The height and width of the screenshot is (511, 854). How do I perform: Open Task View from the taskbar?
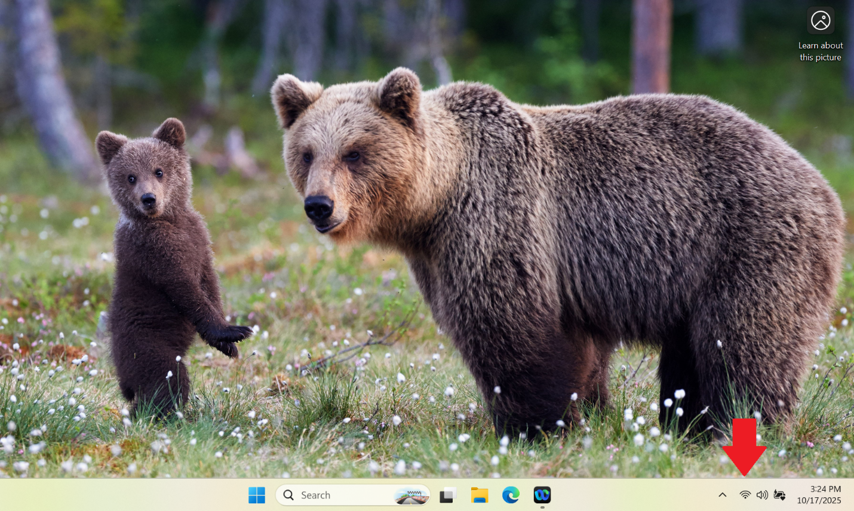pyautogui.click(x=448, y=495)
